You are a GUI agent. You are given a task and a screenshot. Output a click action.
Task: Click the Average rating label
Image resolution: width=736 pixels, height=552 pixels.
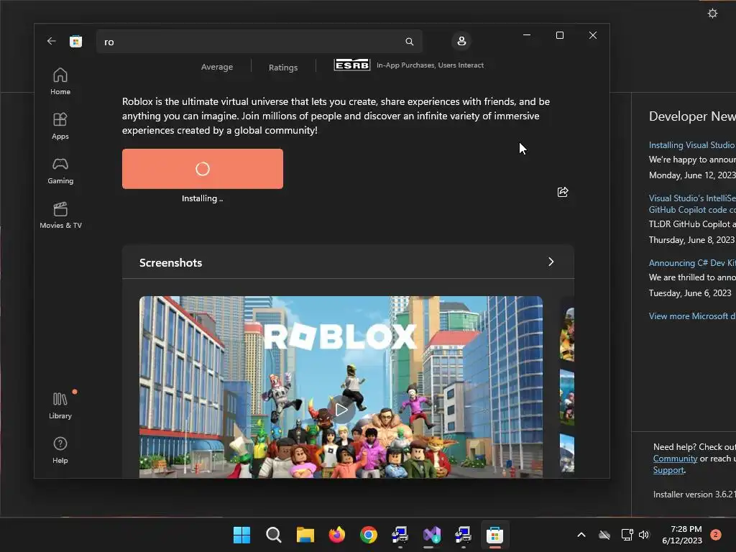click(x=217, y=67)
